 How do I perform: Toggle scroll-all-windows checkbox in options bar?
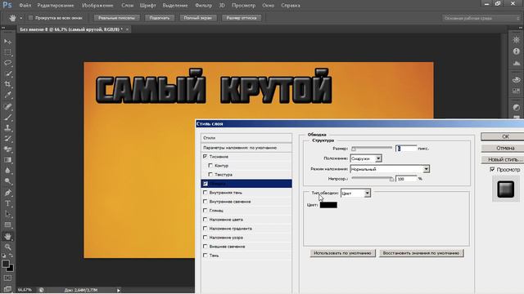click(x=30, y=18)
